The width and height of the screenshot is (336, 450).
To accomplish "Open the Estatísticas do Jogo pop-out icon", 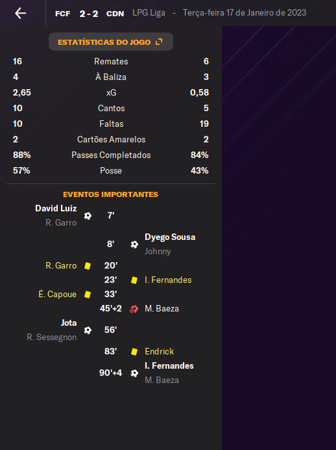I will point(159,42).
